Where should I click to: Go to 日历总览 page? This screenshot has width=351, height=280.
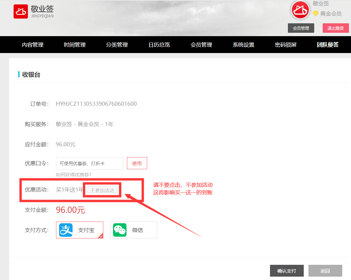(159, 45)
